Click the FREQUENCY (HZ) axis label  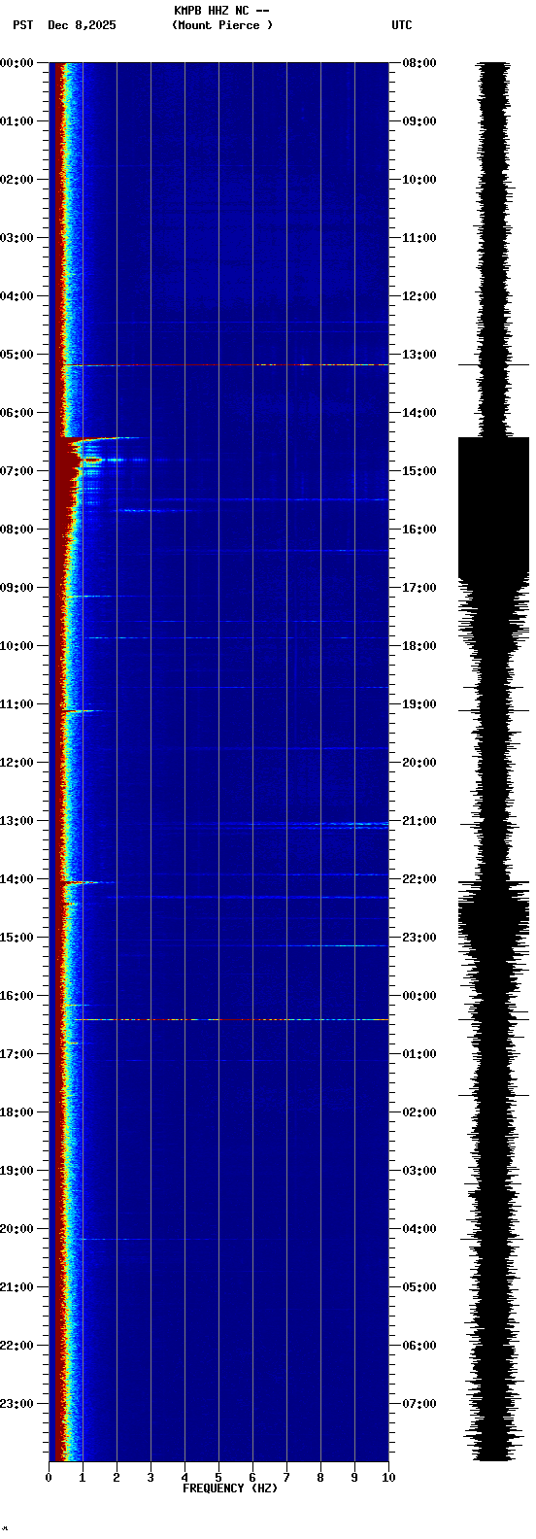tap(230, 1488)
